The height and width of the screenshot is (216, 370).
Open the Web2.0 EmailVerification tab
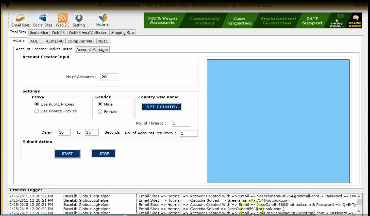pos(88,33)
